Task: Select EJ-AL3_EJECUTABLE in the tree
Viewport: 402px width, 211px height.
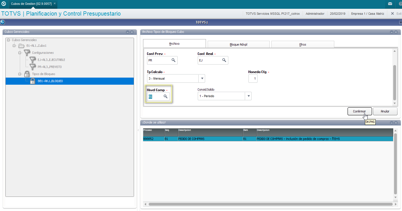Action: [51, 60]
